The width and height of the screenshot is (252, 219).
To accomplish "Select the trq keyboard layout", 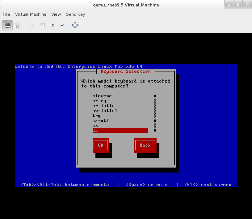I will click(120, 116).
